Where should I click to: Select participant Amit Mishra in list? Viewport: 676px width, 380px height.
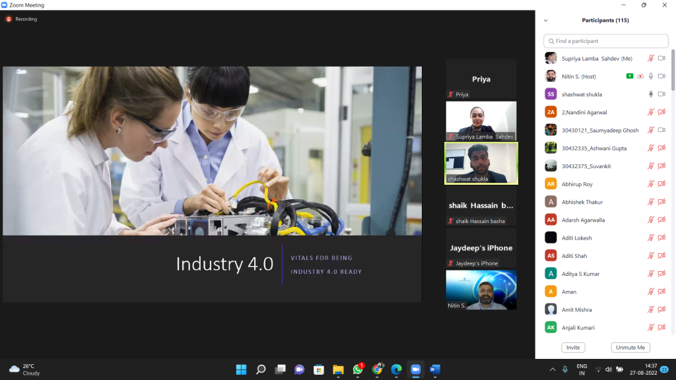click(x=606, y=310)
